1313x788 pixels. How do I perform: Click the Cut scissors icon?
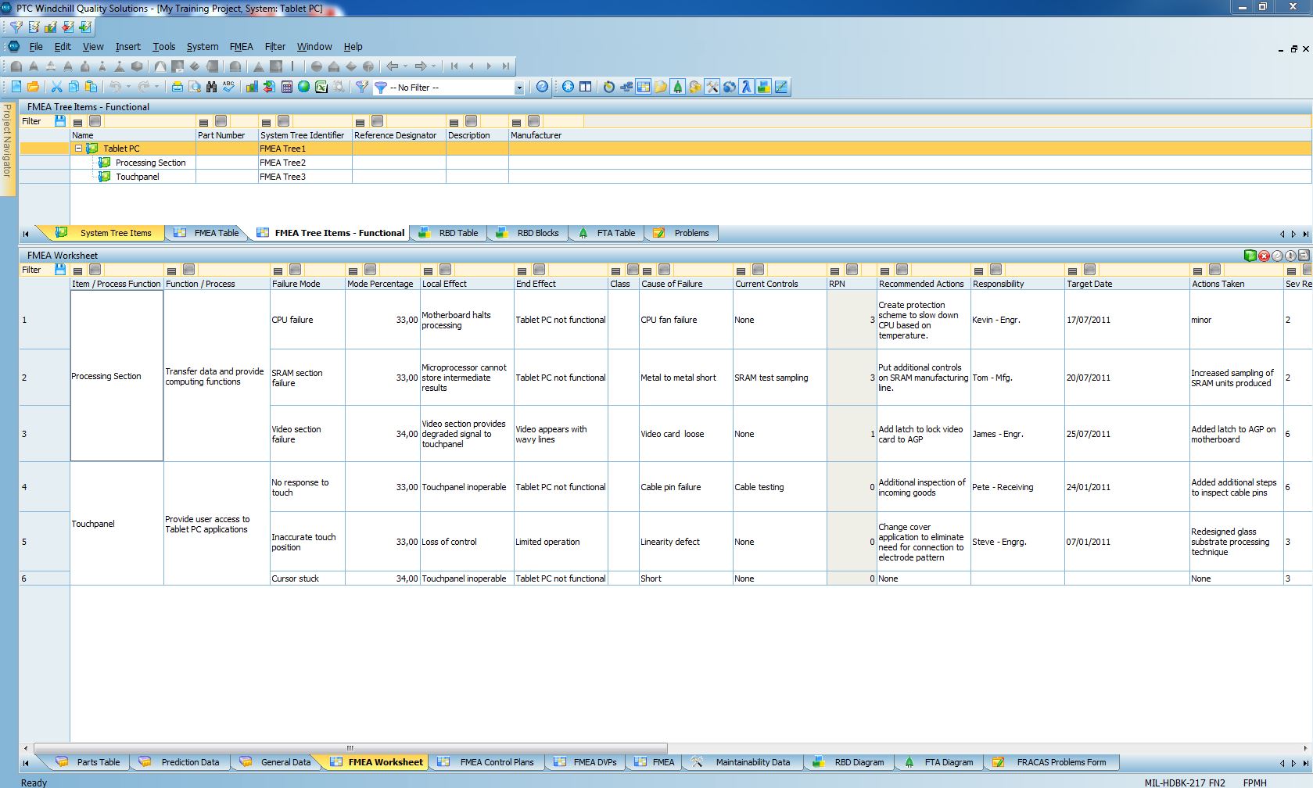pyautogui.click(x=56, y=87)
